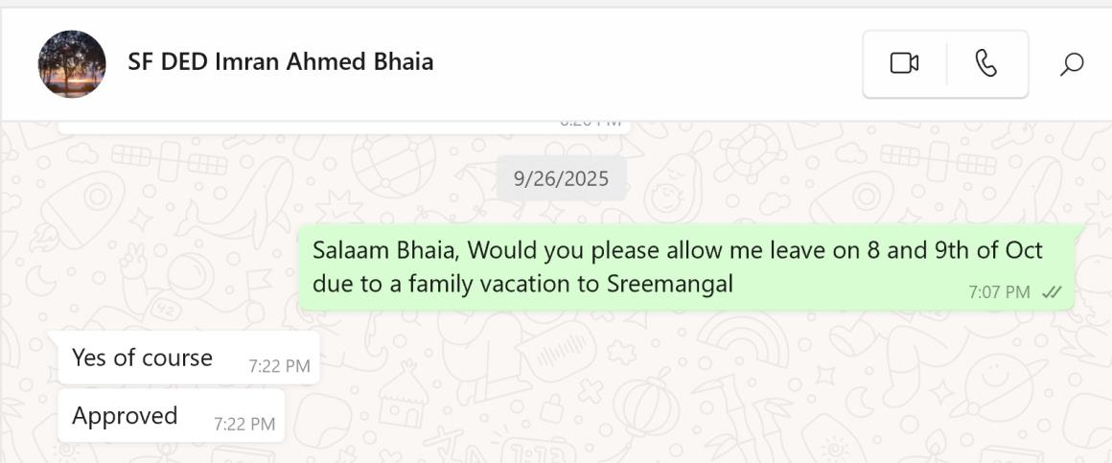Click empty chat background below "Approved"

tap(575, 422)
